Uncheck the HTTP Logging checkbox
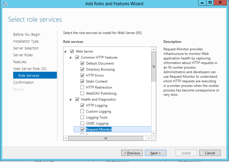The width and height of the screenshot is (229, 162). [x=82, y=105]
